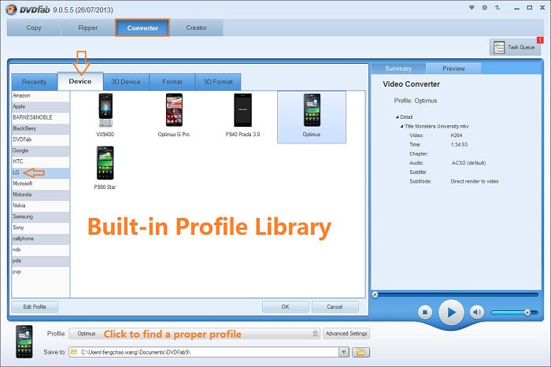Open the title bar dropdown arrow menu
This screenshot has width=551, height=367.
pyautogui.click(x=471, y=7)
